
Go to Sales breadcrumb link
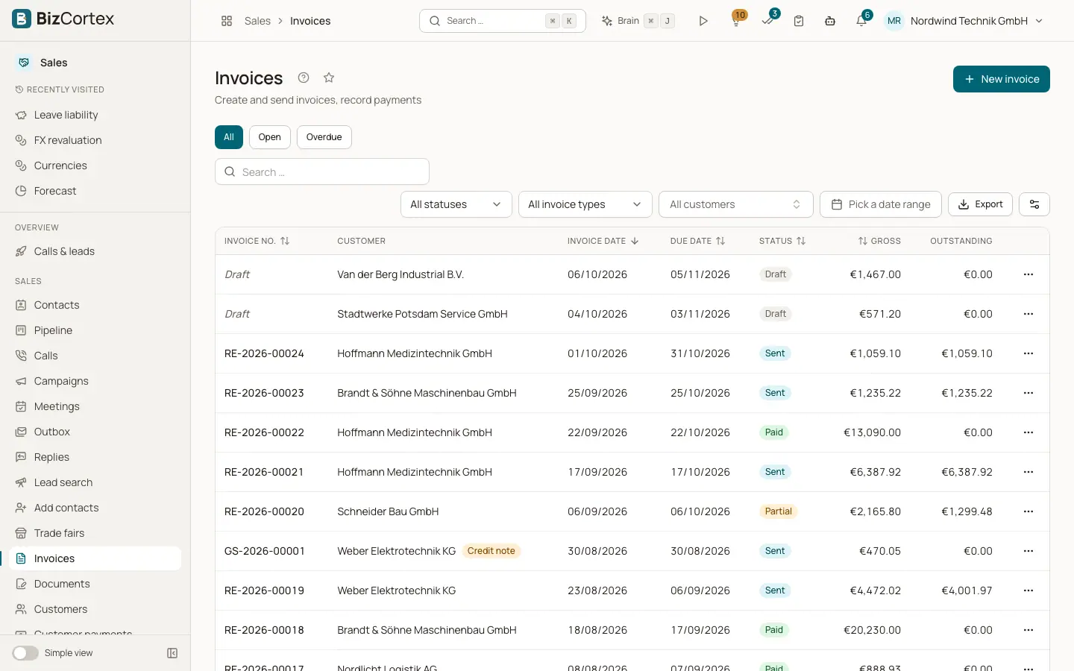click(x=257, y=21)
